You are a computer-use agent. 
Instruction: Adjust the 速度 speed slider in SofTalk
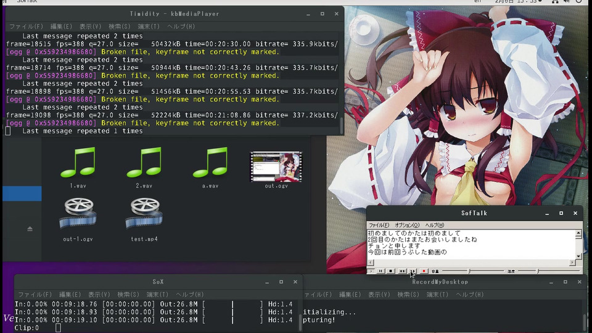(549, 271)
